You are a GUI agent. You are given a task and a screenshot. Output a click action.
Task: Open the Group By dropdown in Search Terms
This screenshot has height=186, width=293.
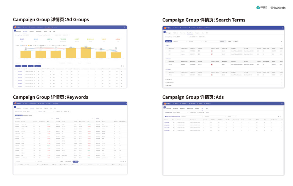(x=168, y=42)
